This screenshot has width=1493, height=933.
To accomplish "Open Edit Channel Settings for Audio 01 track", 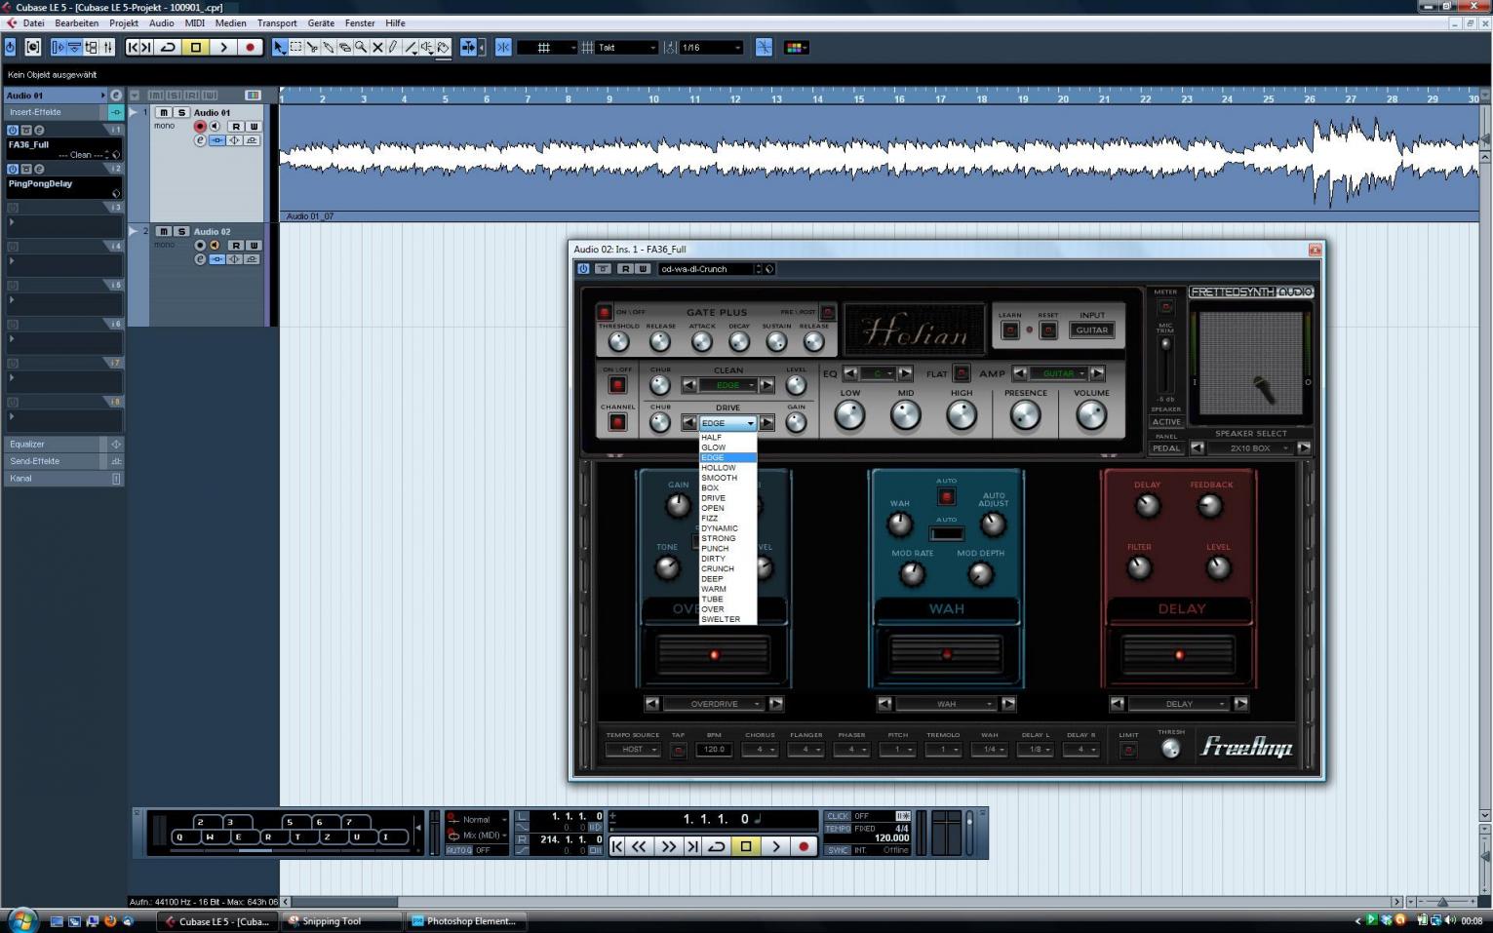I will point(200,140).
